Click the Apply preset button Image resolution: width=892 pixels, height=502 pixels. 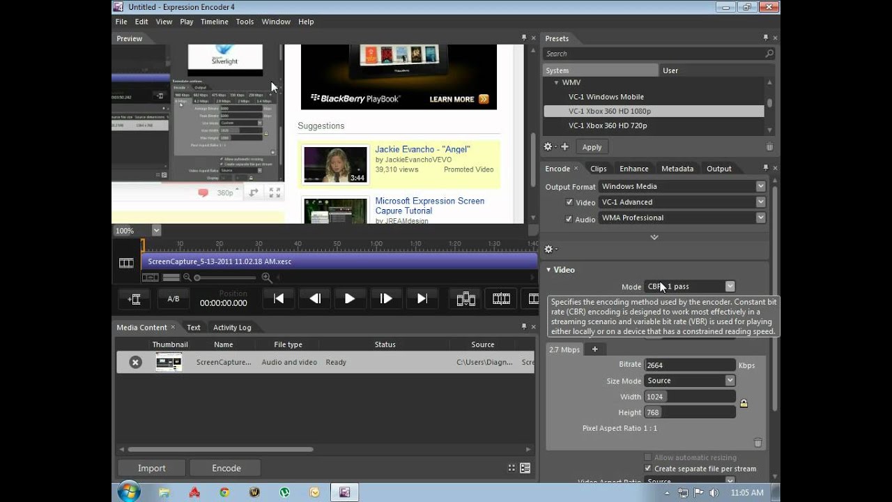[592, 147]
